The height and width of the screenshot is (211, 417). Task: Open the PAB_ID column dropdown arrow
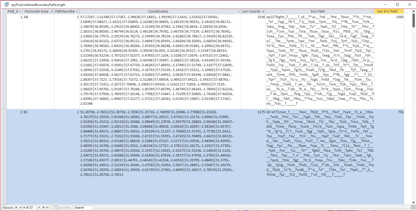point(21,11)
